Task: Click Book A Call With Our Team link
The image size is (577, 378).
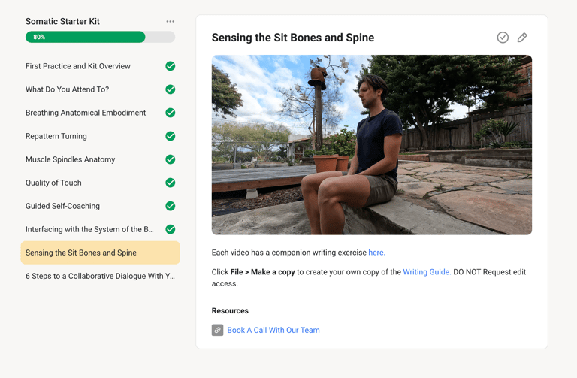Action: pos(273,330)
